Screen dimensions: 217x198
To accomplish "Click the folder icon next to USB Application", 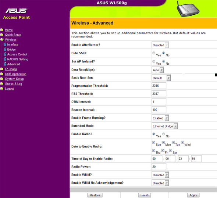I will [x=2, y=74].
